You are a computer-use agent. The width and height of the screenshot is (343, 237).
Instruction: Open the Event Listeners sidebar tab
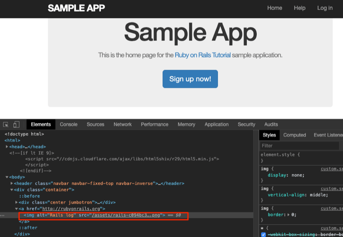(328, 135)
